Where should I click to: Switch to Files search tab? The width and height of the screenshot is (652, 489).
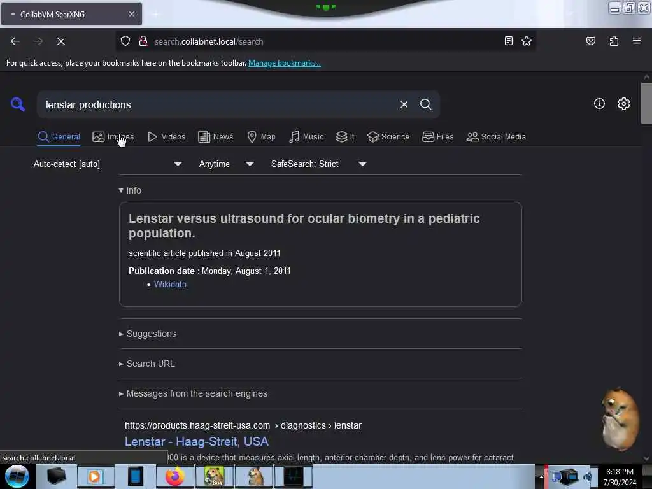(x=437, y=136)
